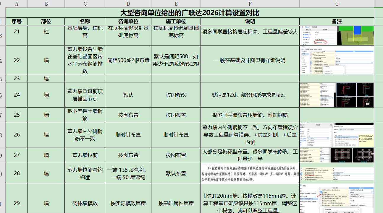Click the 施工单位 header cell
This screenshot has width=383, height=213.
[176, 22]
